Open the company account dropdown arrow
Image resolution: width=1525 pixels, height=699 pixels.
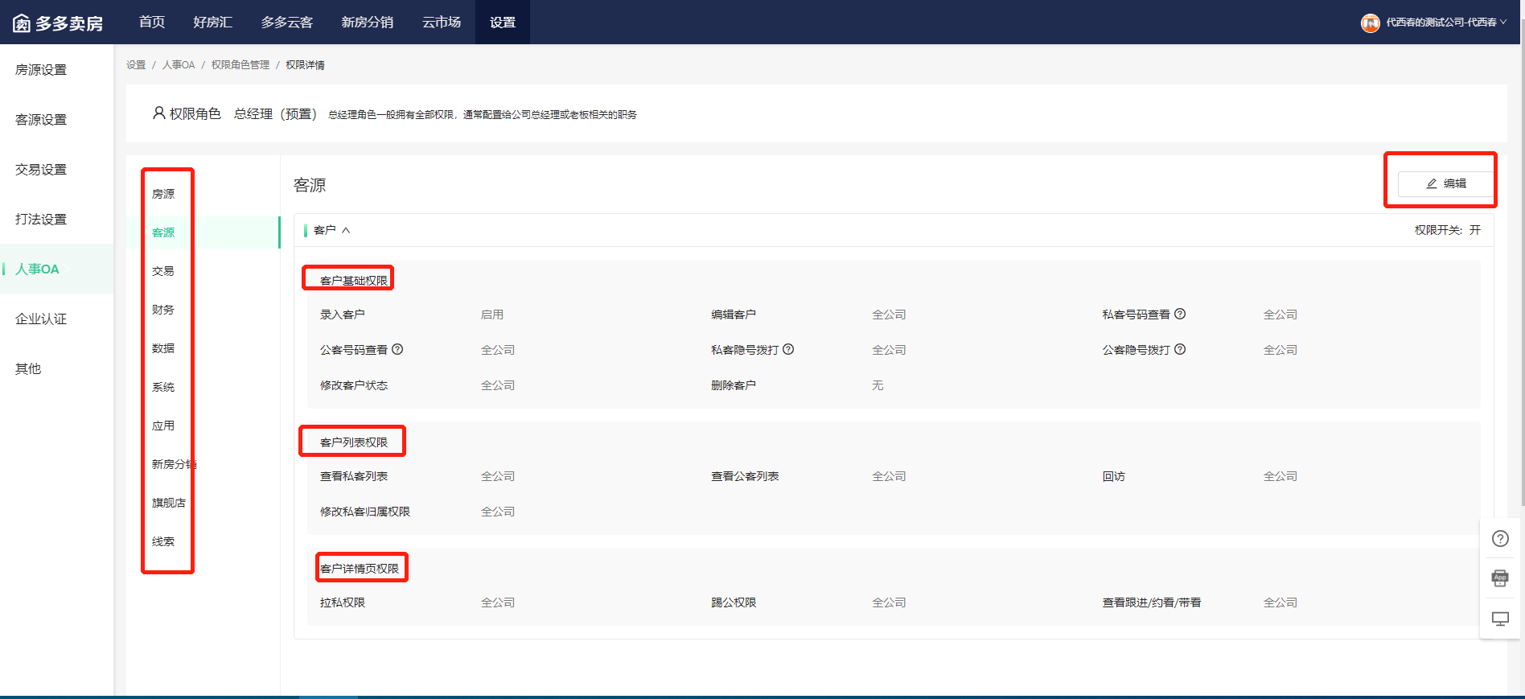[x=1503, y=23]
